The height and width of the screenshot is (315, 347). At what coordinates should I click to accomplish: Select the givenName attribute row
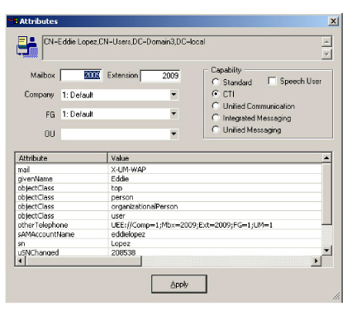[x=169, y=179]
